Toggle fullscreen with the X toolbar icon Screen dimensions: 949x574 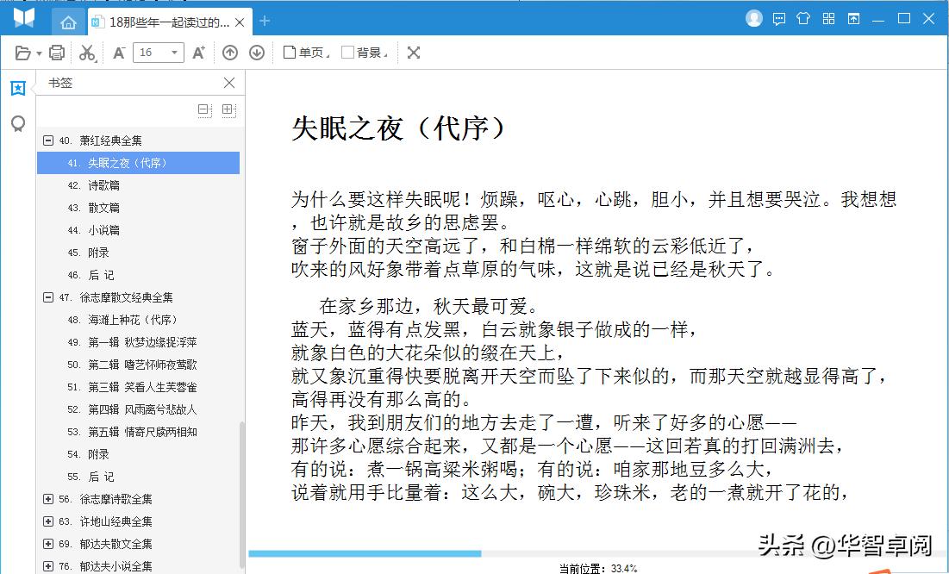[414, 52]
